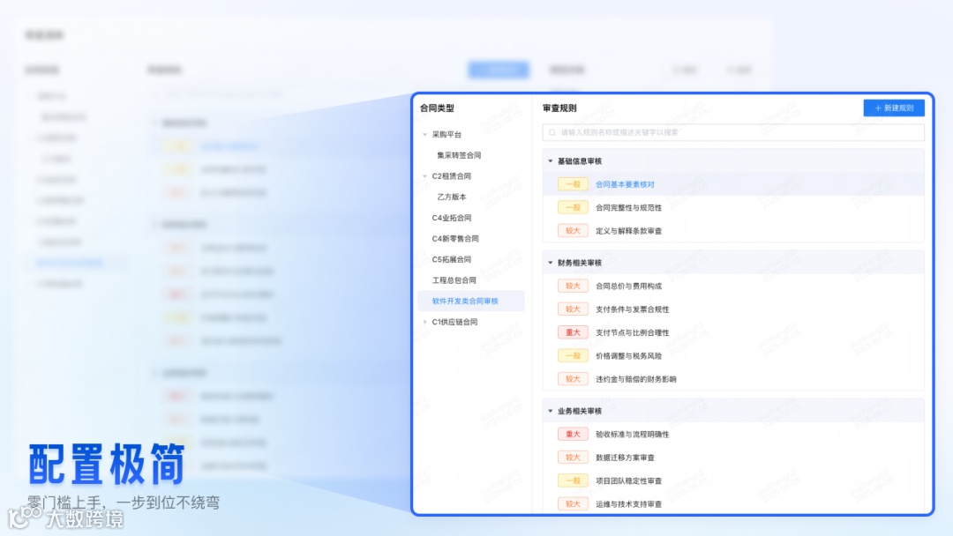Select the 采购平台 label
953x536 pixels.
(446, 134)
